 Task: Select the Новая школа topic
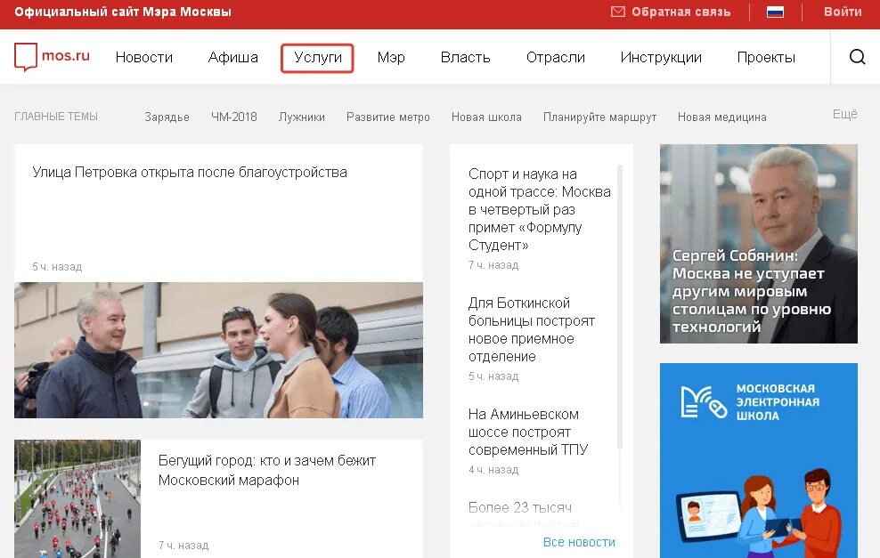[486, 117]
